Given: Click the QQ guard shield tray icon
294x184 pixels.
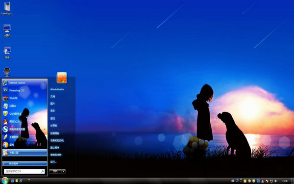Looking at the screenshot, I should (x=254, y=181).
